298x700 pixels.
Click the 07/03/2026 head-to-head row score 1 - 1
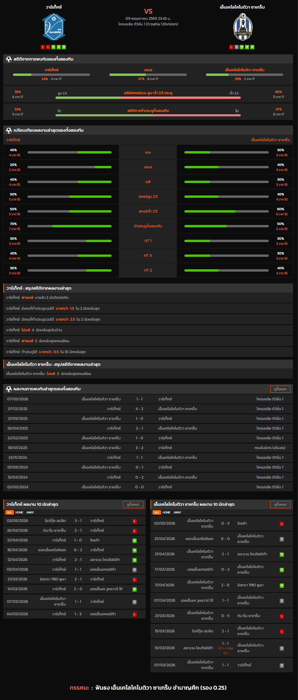[139, 399]
